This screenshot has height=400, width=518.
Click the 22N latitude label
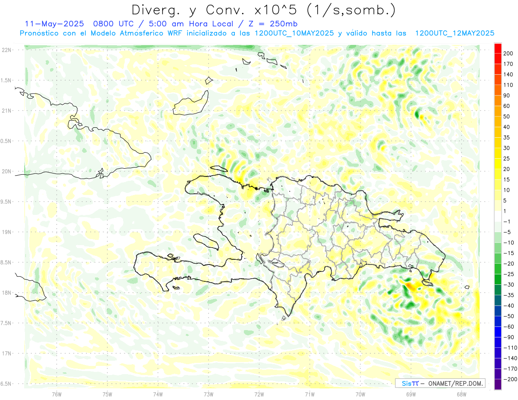coord(7,50)
